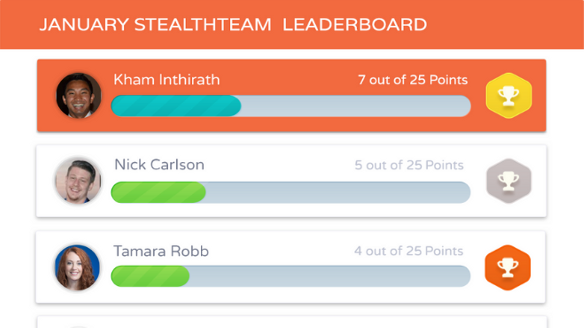Open Tamara Robb's profile photo
This screenshot has width=584, height=328.
tap(77, 267)
